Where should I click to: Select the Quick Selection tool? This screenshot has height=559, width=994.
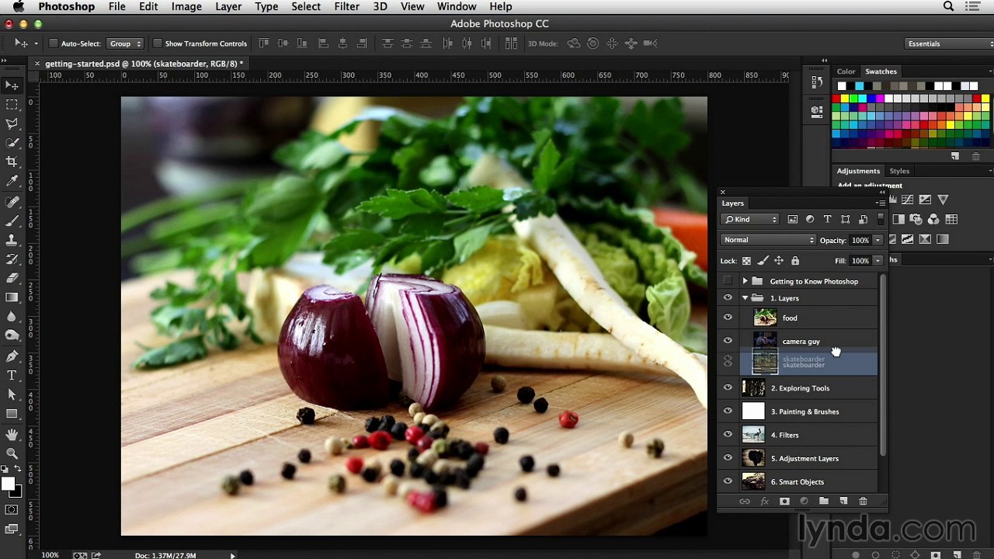point(12,143)
